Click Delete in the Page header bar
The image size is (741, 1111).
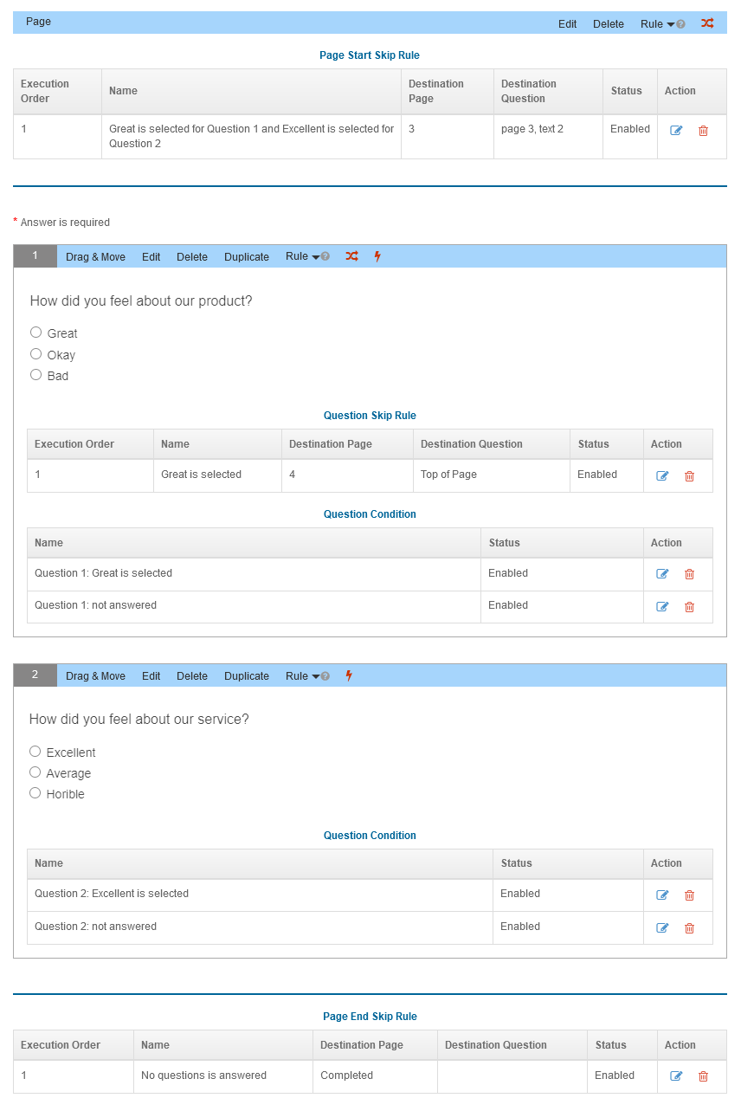pyautogui.click(x=609, y=24)
